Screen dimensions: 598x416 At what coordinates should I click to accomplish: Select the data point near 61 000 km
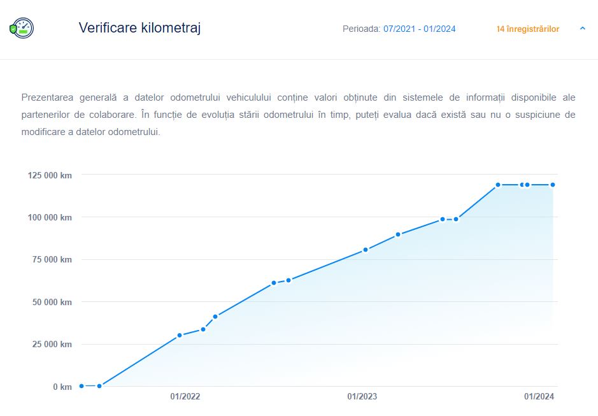coord(273,283)
